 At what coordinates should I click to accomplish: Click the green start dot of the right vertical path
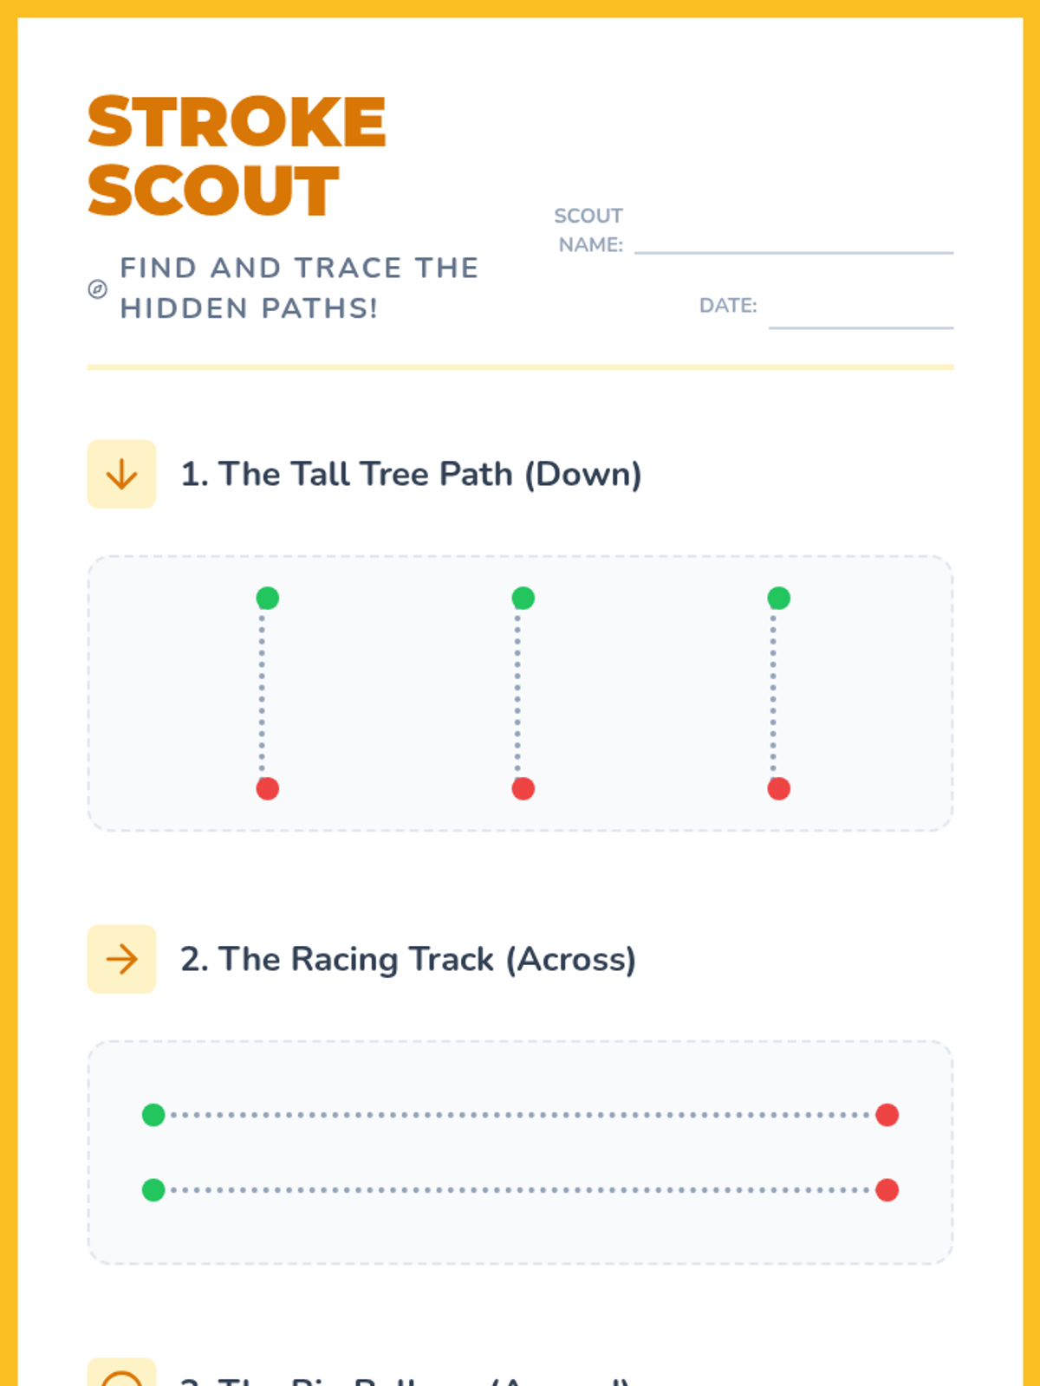[x=779, y=598]
